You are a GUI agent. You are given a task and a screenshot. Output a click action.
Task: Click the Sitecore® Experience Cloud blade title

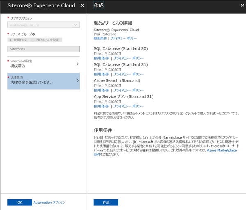click(x=41, y=5)
